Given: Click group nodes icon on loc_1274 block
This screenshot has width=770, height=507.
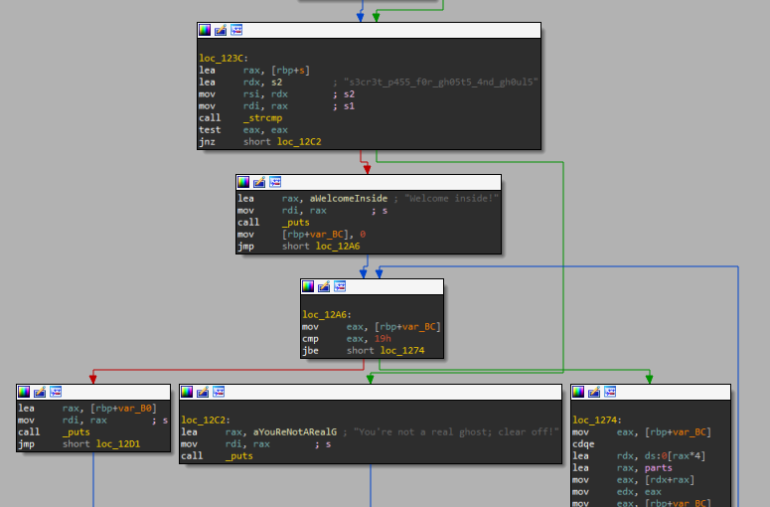Looking at the screenshot, I should tap(610, 392).
